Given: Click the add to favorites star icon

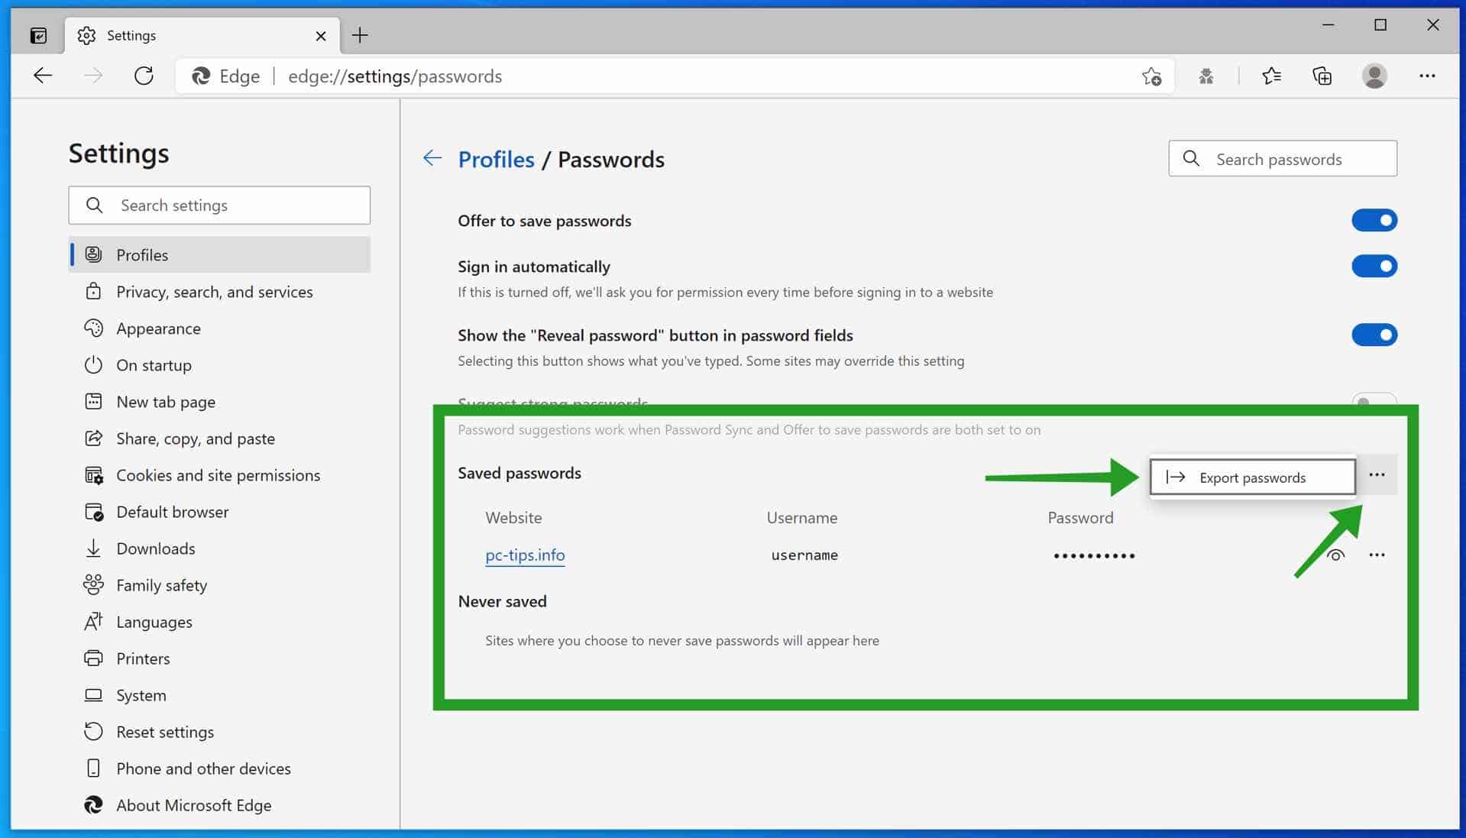Looking at the screenshot, I should click(x=1151, y=76).
